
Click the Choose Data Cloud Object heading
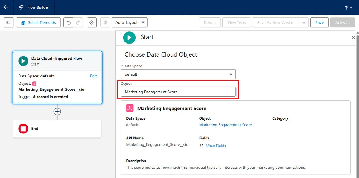pos(161,54)
